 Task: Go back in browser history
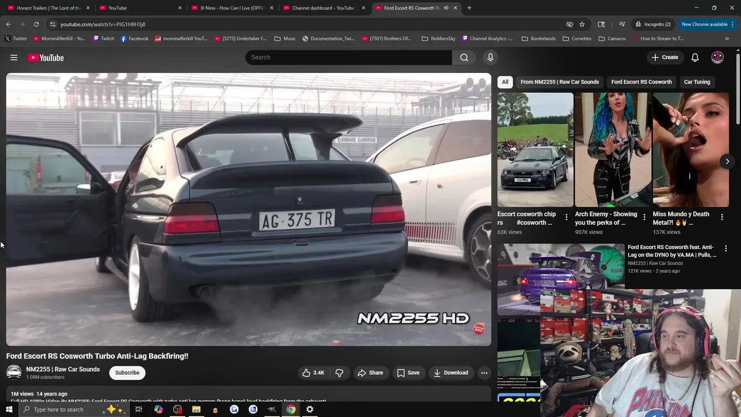8,24
